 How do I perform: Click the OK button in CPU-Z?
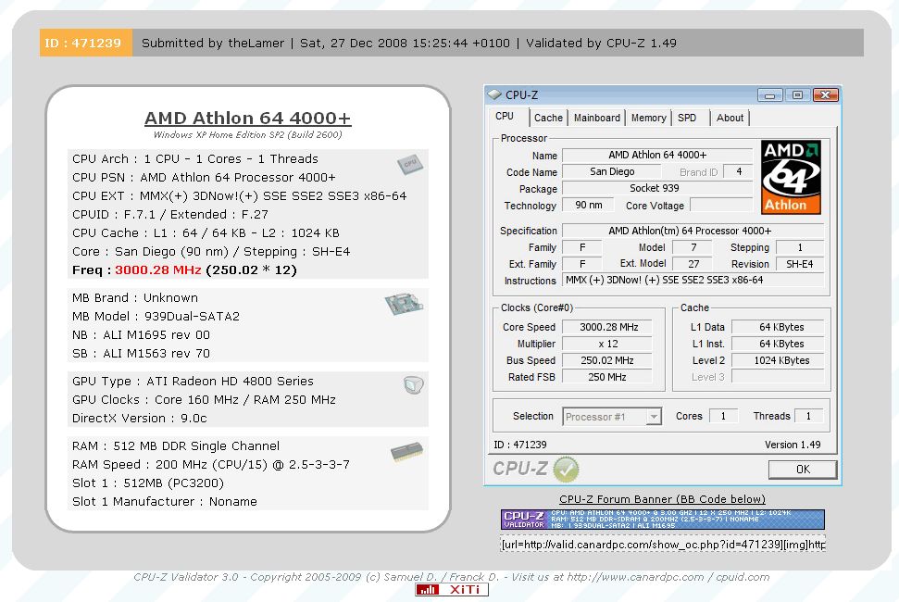click(x=803, y=470)
